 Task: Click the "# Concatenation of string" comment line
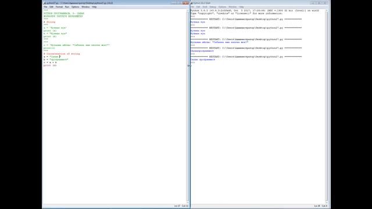(x=62, y=54)
